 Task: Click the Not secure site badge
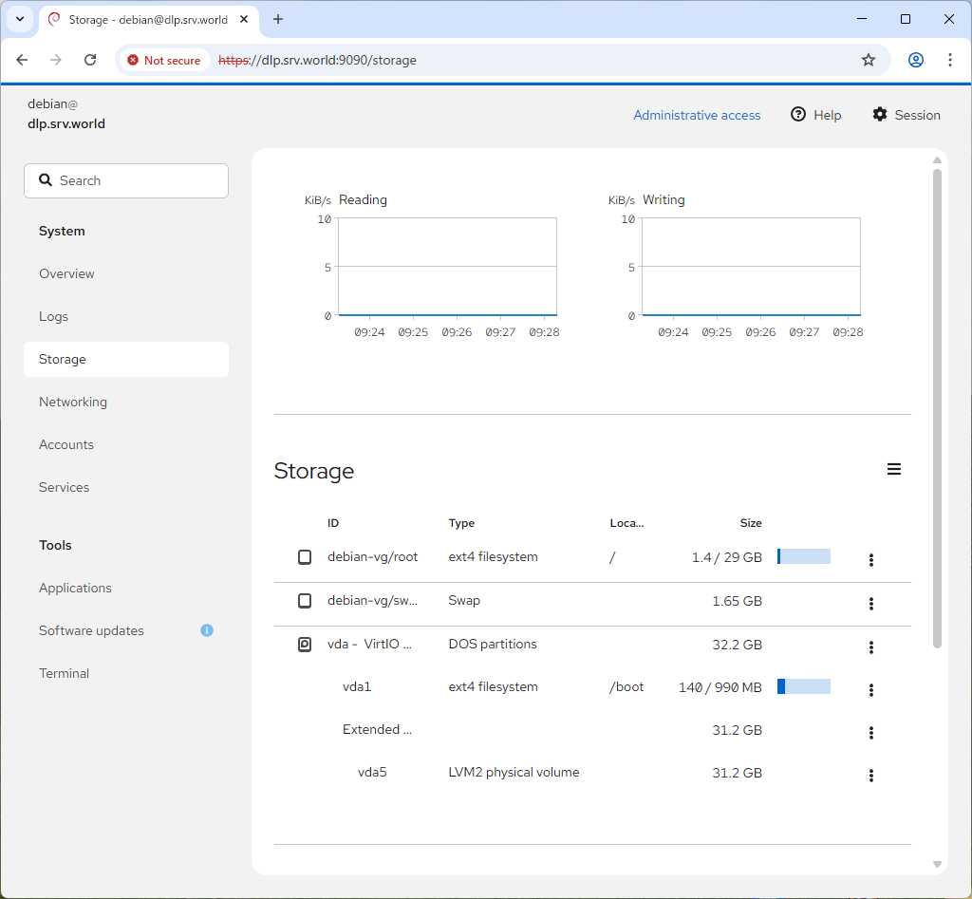(164, 60)
